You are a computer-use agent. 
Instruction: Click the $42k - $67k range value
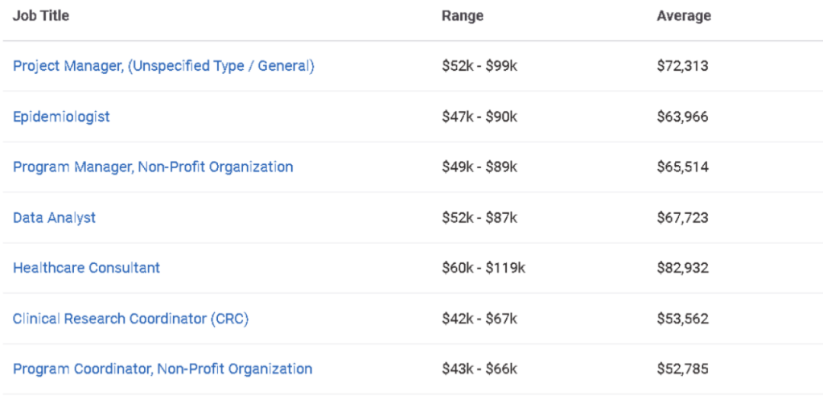(x=479, y=319)
